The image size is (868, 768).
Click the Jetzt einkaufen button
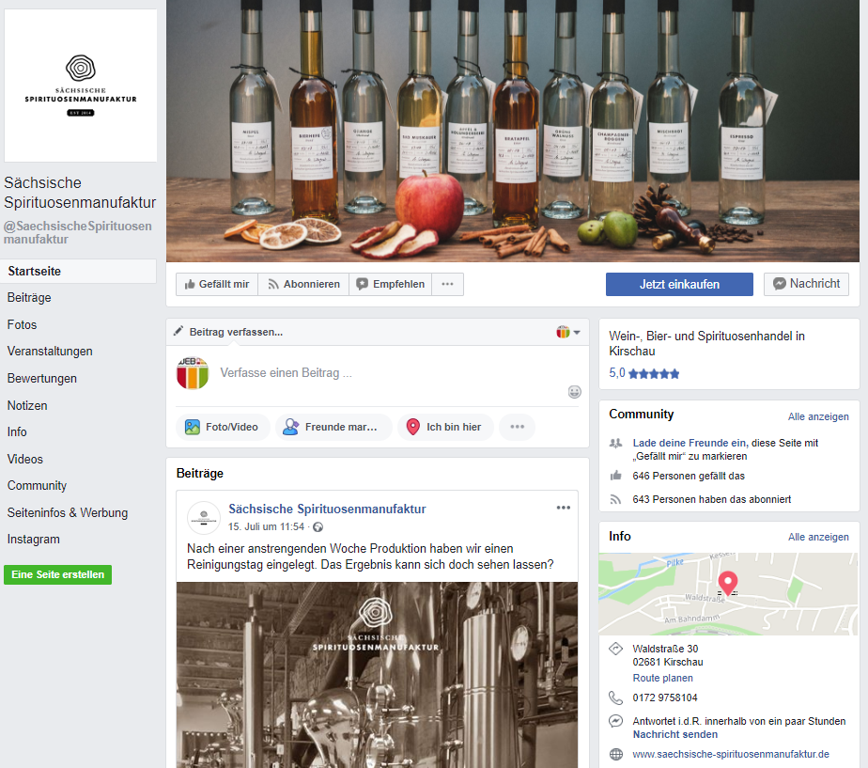point(679,284)
